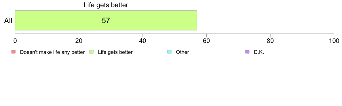Viewport: 342px width, 106px height.
Task: Click the value 57 inside the bar
Action: (x=106, y=20)
